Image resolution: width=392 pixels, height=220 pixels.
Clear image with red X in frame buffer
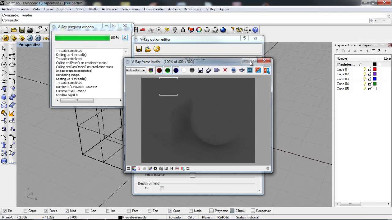(x=225, y=70)
